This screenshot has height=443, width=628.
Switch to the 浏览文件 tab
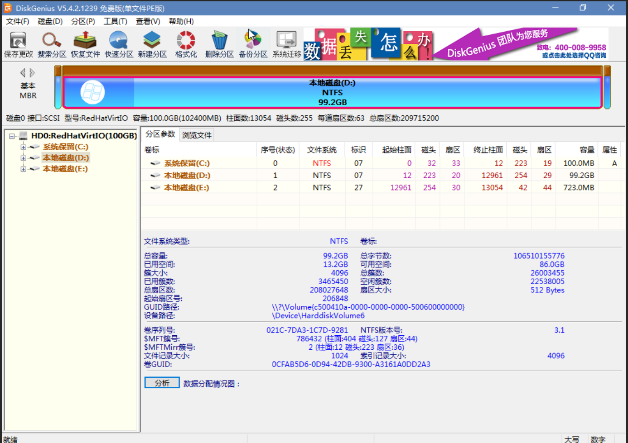pos(197,135)
